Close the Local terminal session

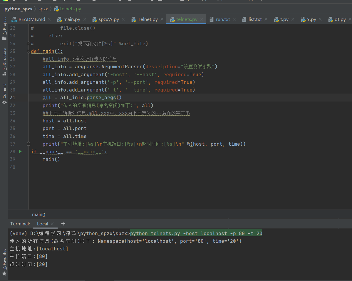tap(52, 224)
